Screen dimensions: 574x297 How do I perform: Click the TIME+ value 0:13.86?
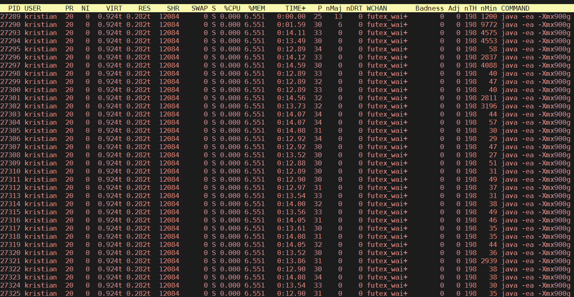tap(291, 261)
